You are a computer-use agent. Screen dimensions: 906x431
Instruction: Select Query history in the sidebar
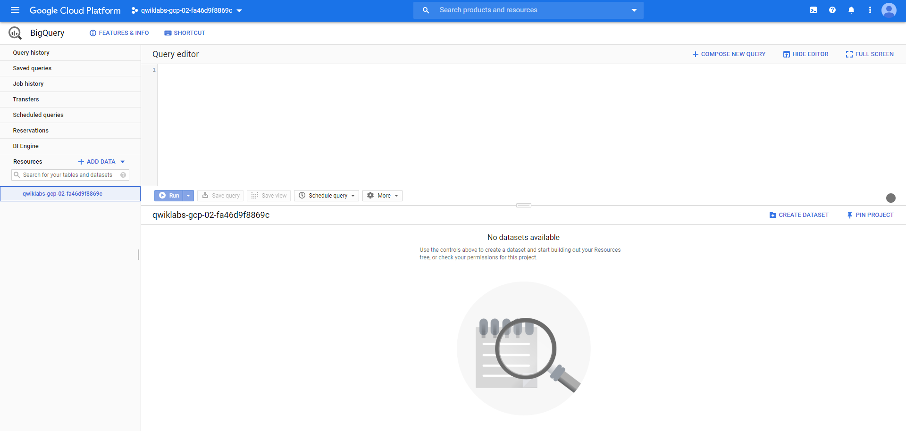tap(31, 52)
